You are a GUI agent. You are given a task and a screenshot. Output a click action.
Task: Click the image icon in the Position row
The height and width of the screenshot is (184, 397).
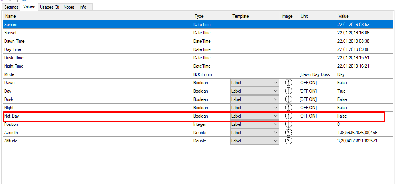pyautogui.click(x=289, y=124)
